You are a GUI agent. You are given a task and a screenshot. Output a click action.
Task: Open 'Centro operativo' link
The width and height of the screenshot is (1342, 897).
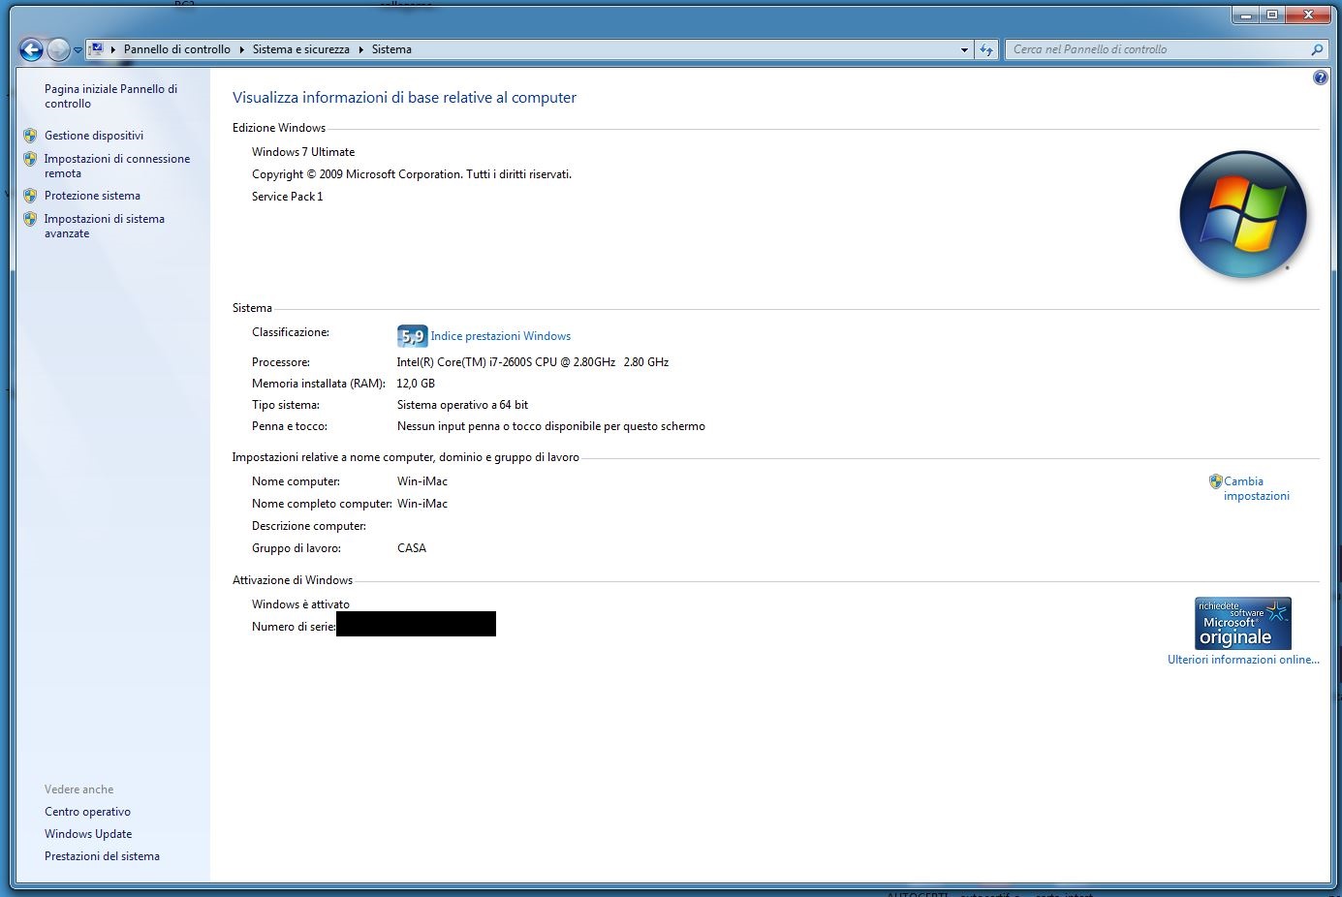tap(87, 812)
